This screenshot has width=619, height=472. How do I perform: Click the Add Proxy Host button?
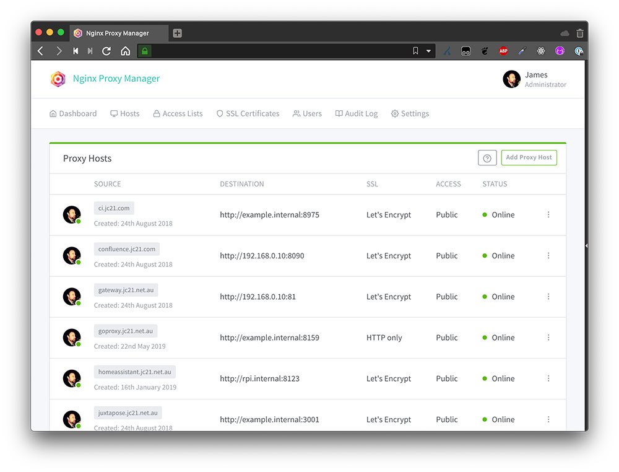[529, 157]
